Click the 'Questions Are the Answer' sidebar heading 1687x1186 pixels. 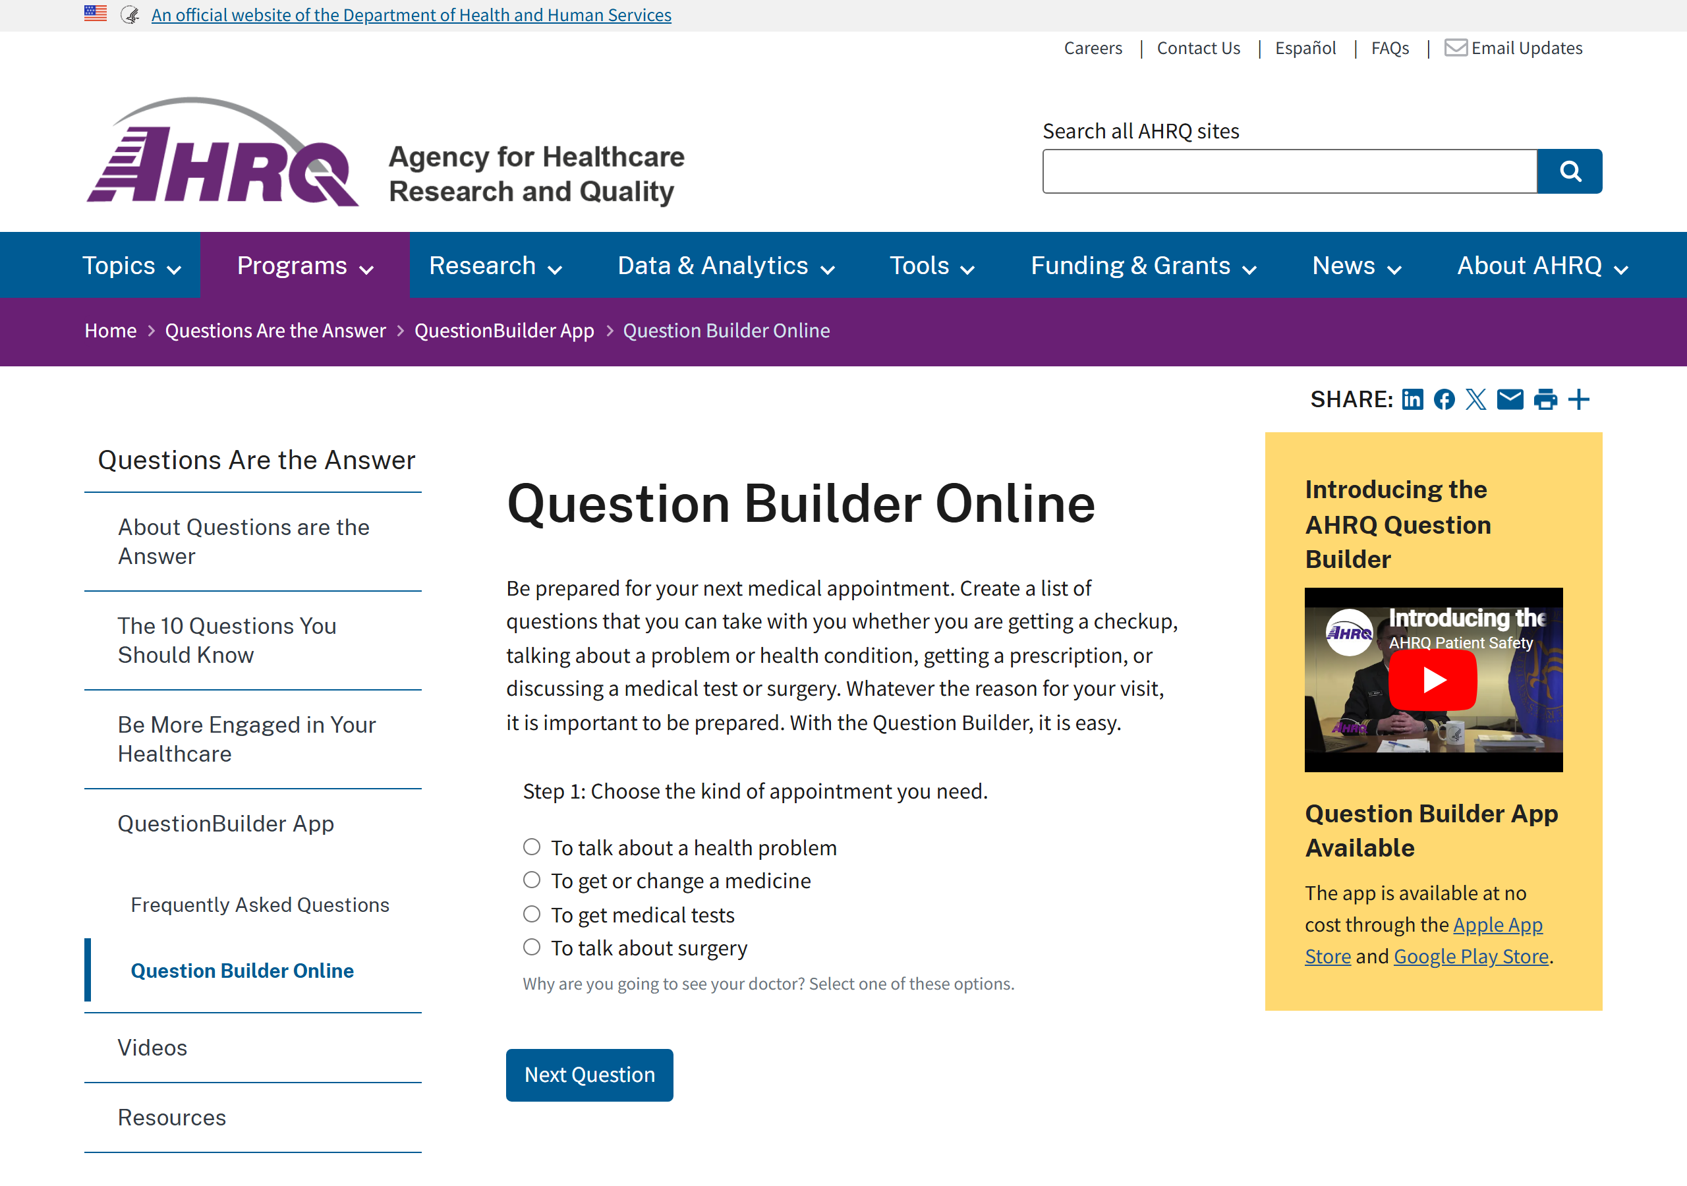pyautogui.click(x=256, y=460)
